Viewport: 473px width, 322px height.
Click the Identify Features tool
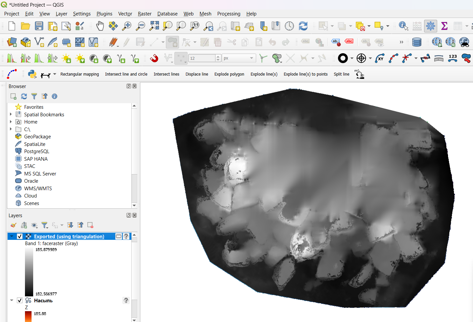pos(403,26)
